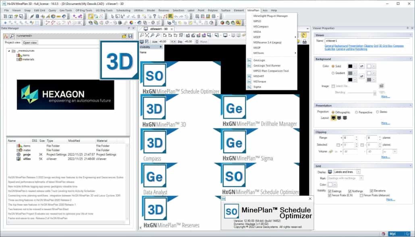Click the More... link under Presentation
Viewport: 415px width, 237px height.
pos(385,123)
